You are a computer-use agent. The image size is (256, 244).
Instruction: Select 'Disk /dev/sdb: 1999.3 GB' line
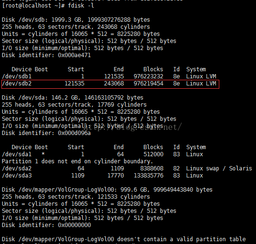(x=76, y=20)
